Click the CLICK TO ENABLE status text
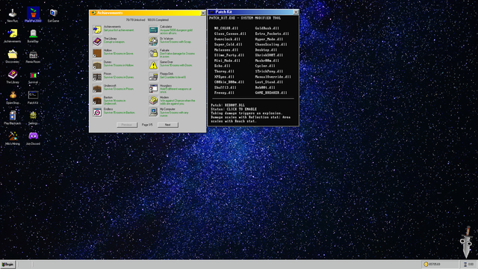 (241, 109)
